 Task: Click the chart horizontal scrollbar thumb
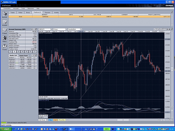[123, 120]
